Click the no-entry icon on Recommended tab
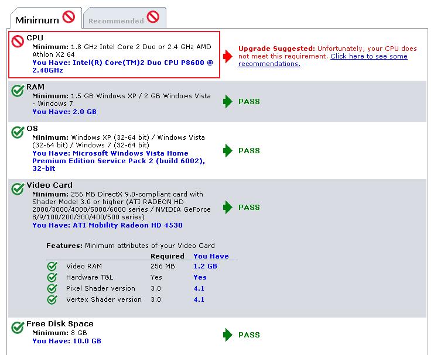The image size is (434, 355). coord(153,17)
